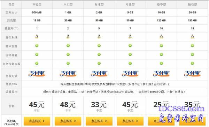Viewport: 209px width, 127px height.
Task: Click the 48元 price in 入门型 column
Action: [x=68, y=105]
